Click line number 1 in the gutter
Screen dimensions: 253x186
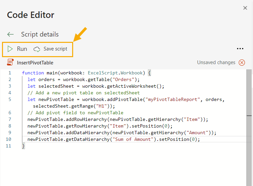(10, 73)
